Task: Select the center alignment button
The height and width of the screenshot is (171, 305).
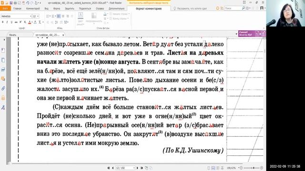Action: coord(63,16)
